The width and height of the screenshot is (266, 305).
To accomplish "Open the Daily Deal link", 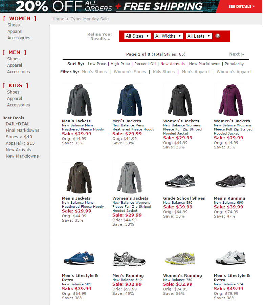I will (x=18, y=124).
